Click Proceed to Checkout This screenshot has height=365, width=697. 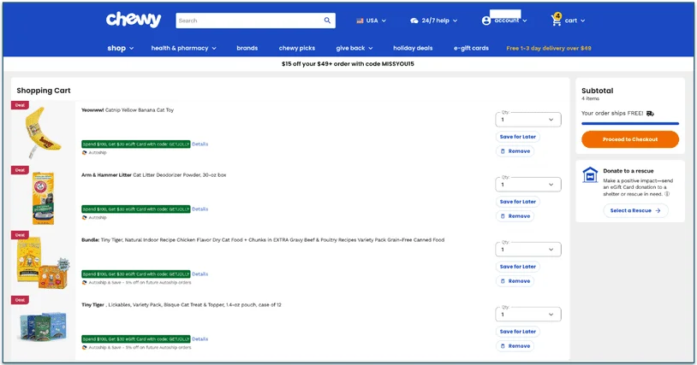(x=630, y=139)
